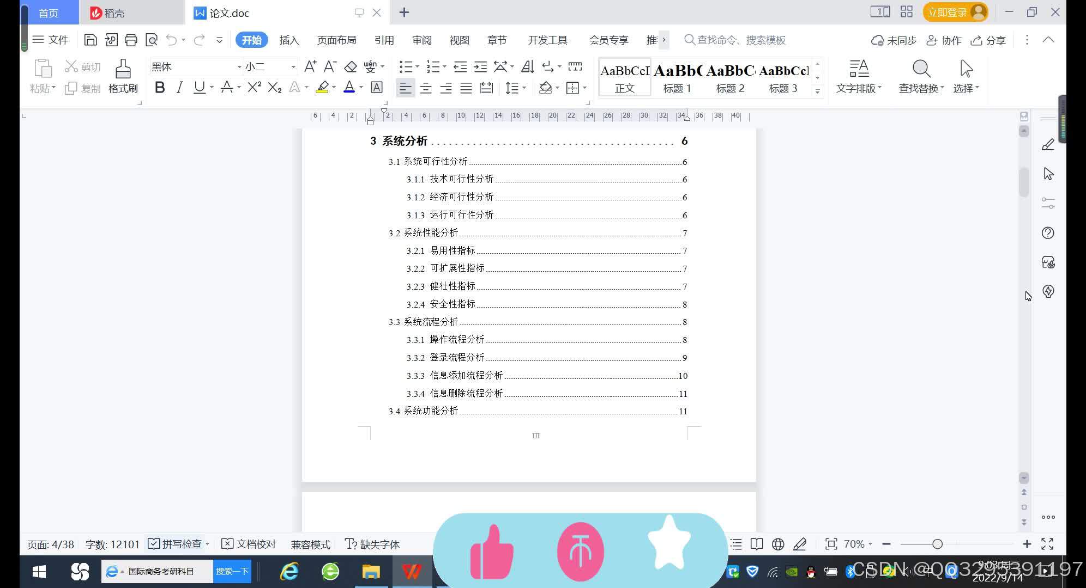Viewport: 1086px width, 588px height.
Task: Open font color red A swatch
Action: 349,87
